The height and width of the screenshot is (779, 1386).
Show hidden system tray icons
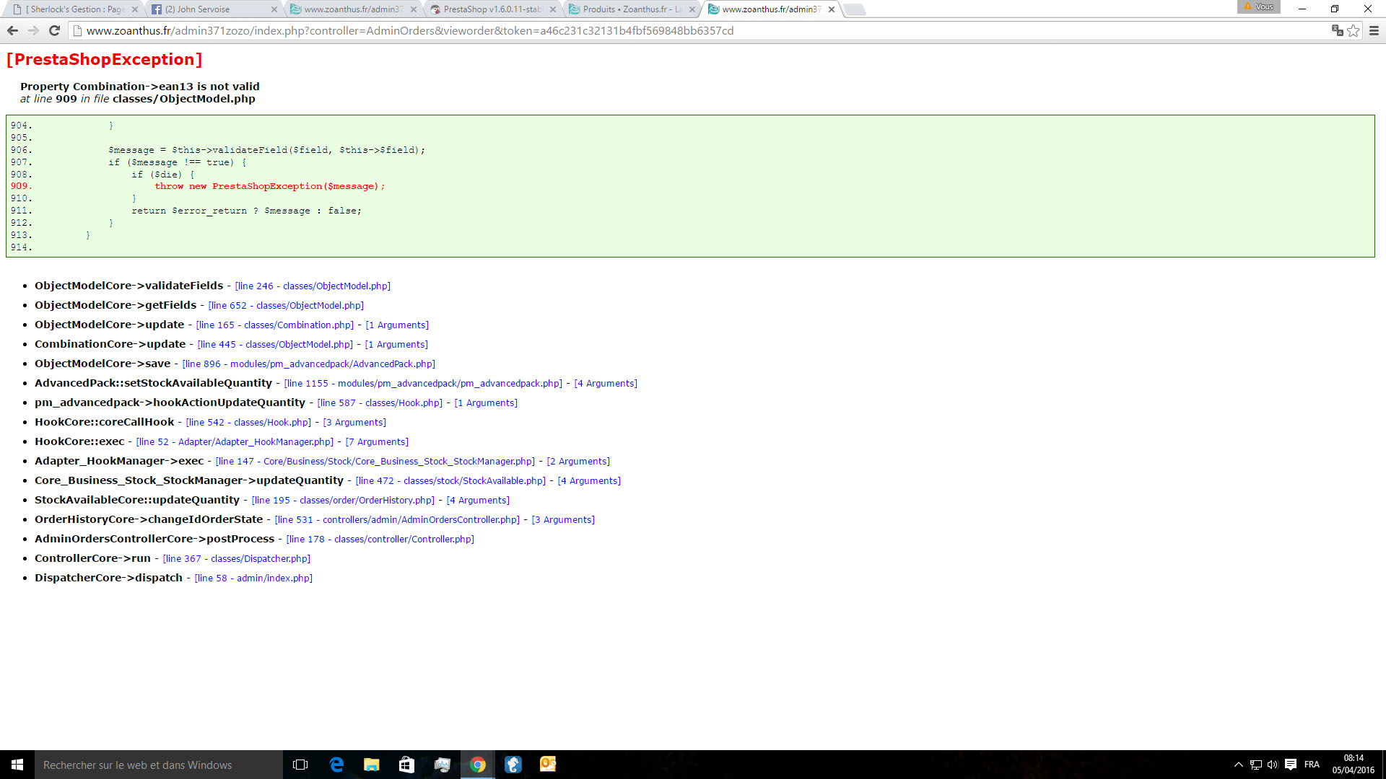coord(1239,765)
